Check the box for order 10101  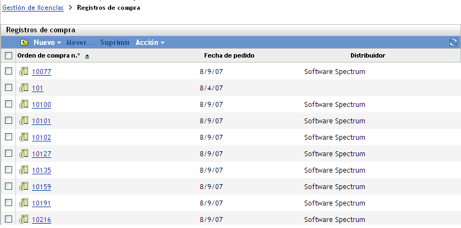[8, 121]
